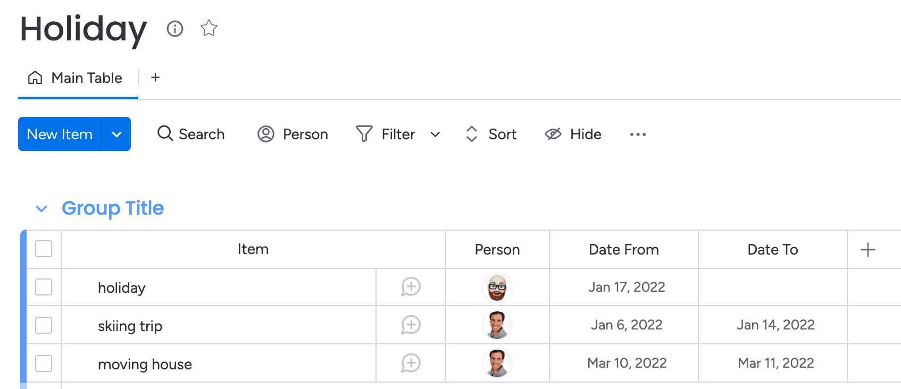
Task: Click the skiing trip item name
Action: click(130, 326)
